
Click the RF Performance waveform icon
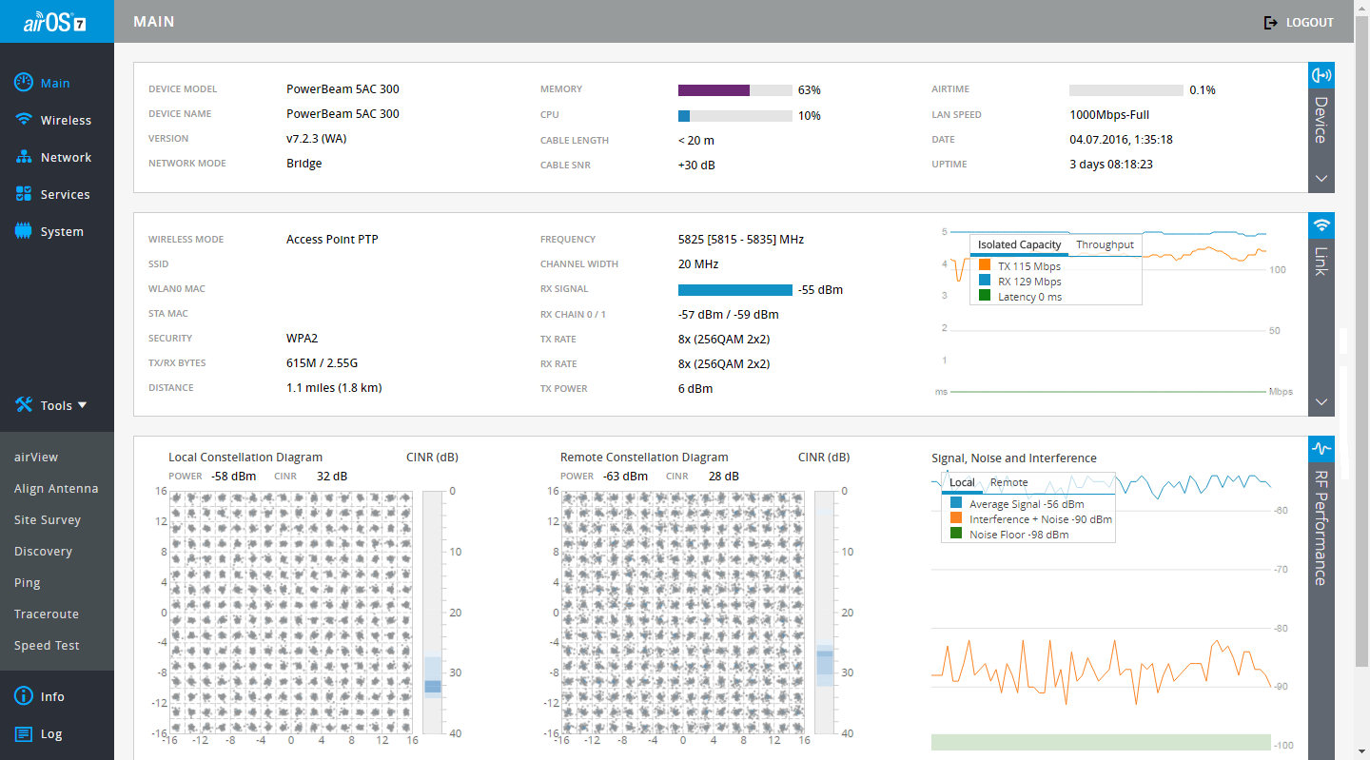pyautogui.click(x=1321, y=448)
